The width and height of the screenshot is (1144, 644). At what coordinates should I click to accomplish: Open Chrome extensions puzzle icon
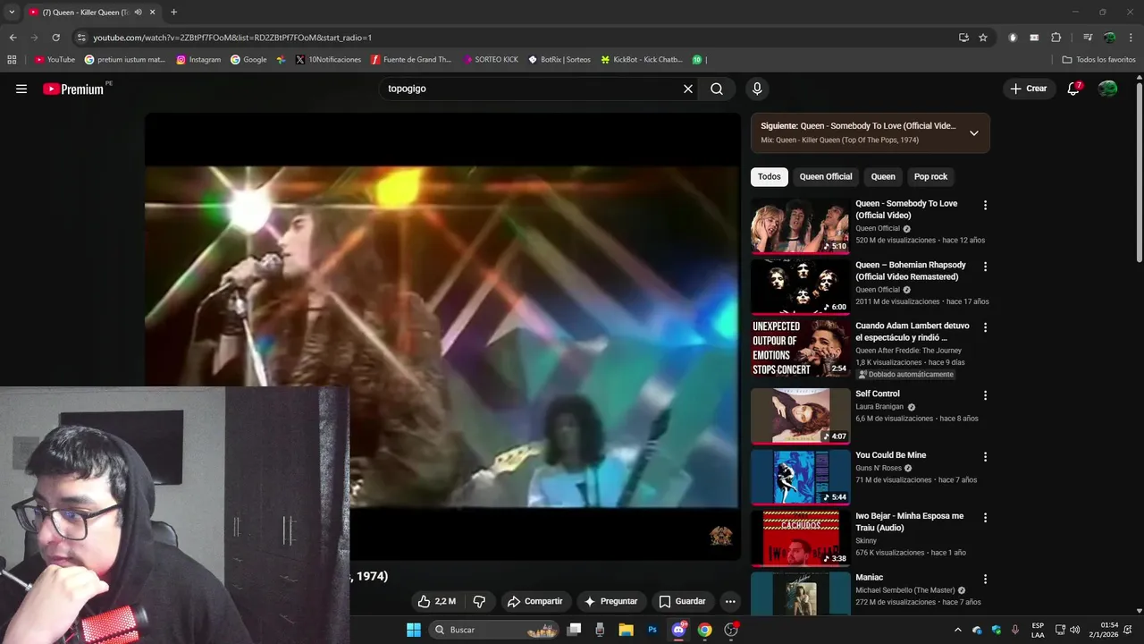click(1056, 38)
